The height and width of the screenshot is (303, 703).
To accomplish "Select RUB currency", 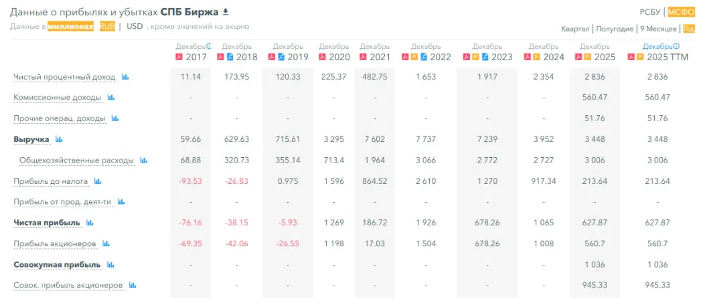I will coord(107,27).
